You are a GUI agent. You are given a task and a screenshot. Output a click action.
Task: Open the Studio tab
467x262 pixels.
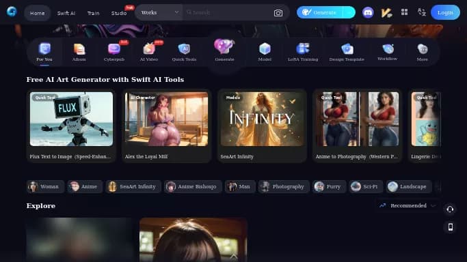click(x=119, y=13)
